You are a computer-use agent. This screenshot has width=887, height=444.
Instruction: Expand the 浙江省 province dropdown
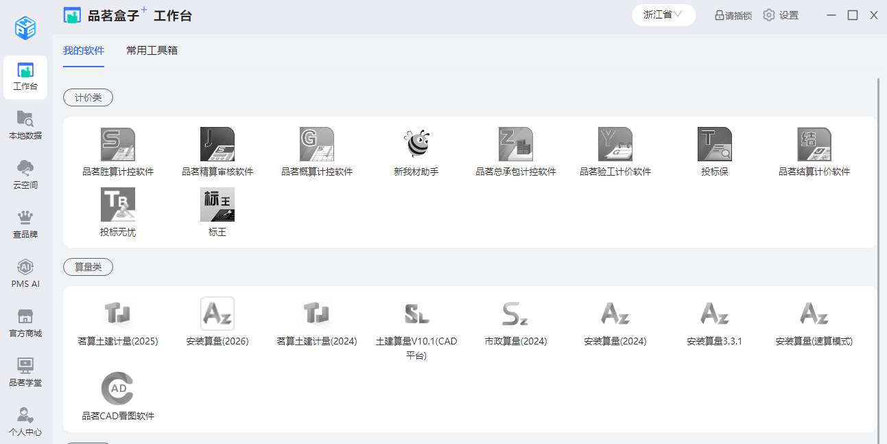pos(663,14)
